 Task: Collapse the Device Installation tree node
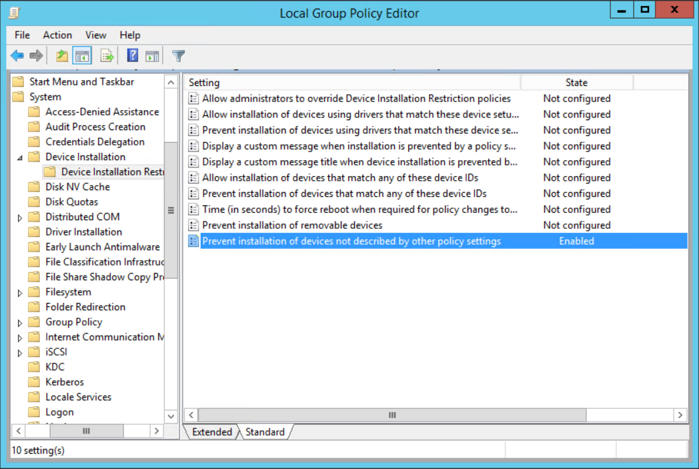(19, 157)
